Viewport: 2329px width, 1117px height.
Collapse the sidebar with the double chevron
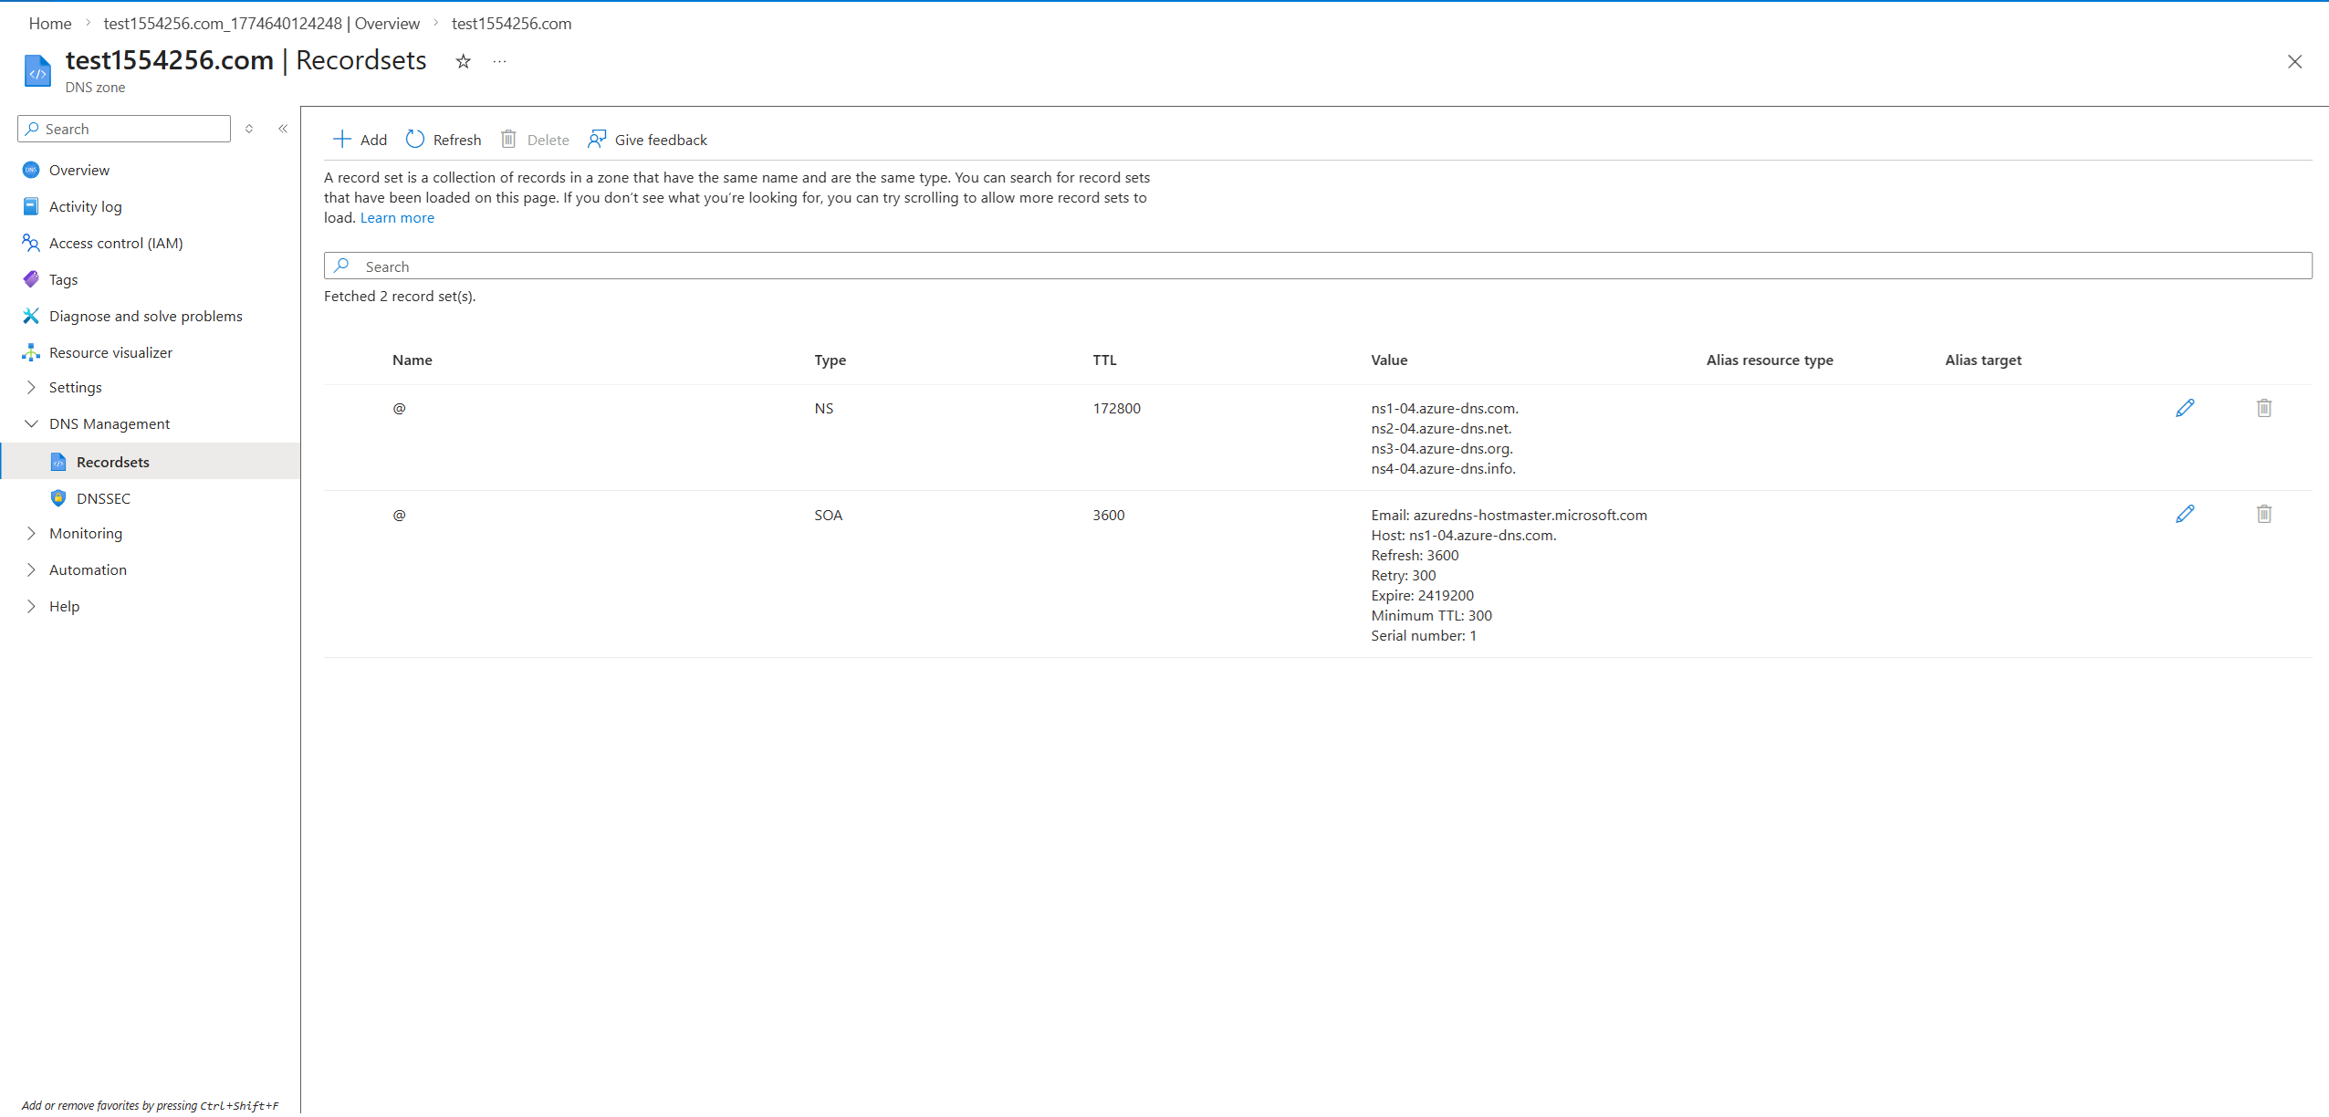[283, 129]
